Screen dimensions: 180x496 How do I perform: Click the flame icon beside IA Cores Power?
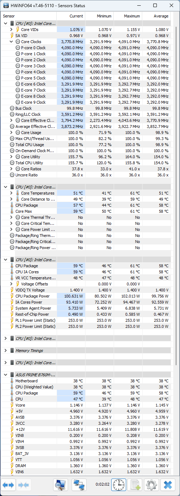point(12,302)
